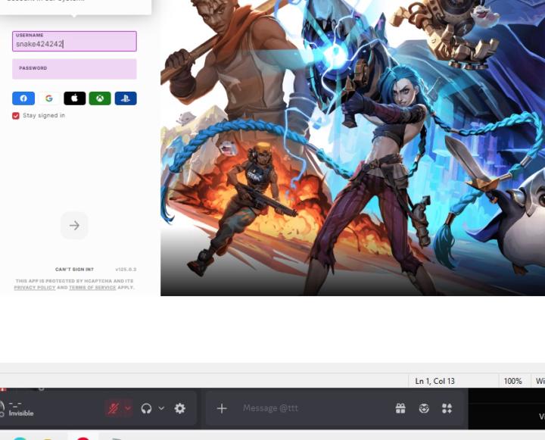Sign in with the PlayStation icon button
The width and height of the screenshot is (545, 440).
126,98
